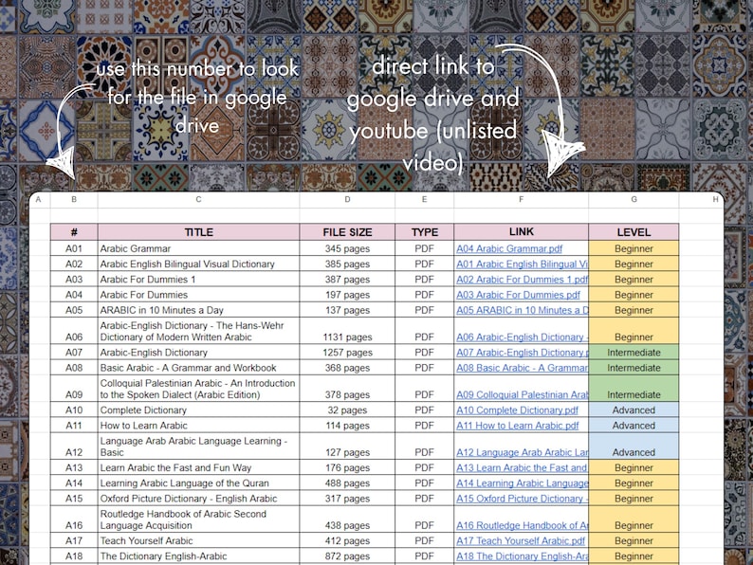753x565 pixels.
Task: Select the PDF type cell for A05
Action: pos(425,310)
